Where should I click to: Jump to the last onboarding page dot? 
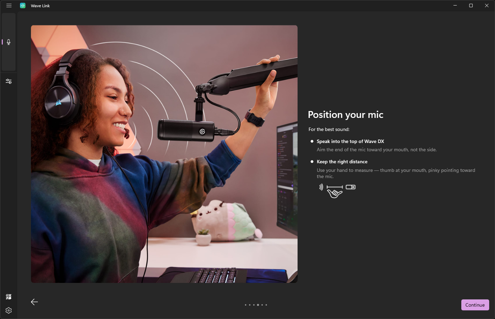tap(266, 305)
